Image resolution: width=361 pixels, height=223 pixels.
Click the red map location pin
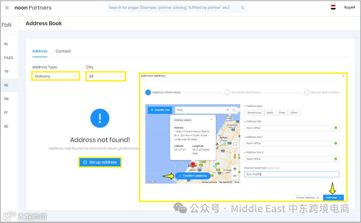tap(193, 165)
